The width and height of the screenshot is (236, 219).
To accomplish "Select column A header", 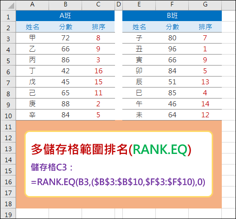I will click(x=32, y=5).
